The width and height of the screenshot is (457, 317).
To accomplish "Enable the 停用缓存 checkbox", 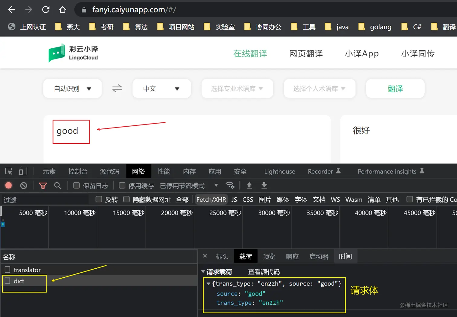I will (x=122, y=185).
